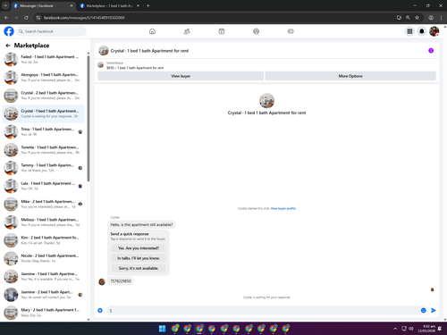Open the browser zoom icon in address bar

coord(408,18)
